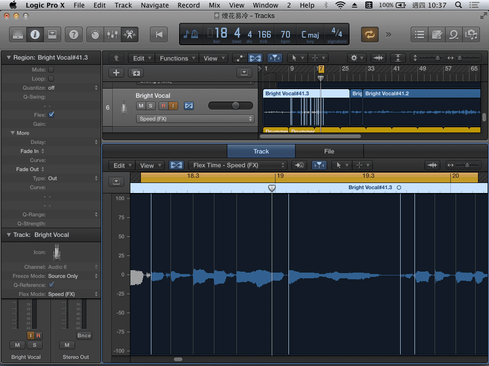Open the Mixer faders icon

[x=112, y=34]
